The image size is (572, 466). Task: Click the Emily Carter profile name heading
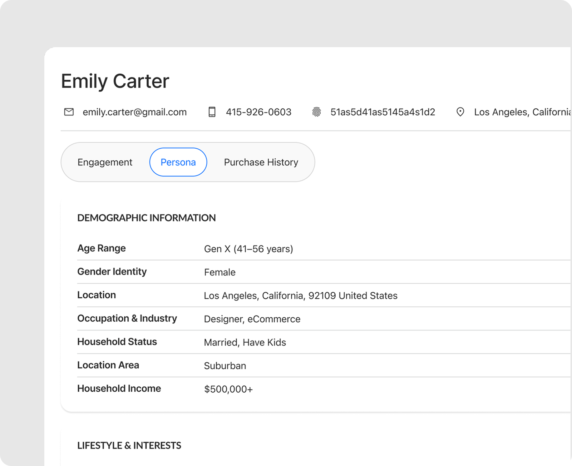coord(115,81)
